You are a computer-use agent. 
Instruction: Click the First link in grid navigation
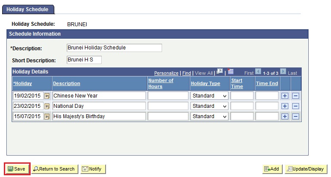click(x=249, y=73)
